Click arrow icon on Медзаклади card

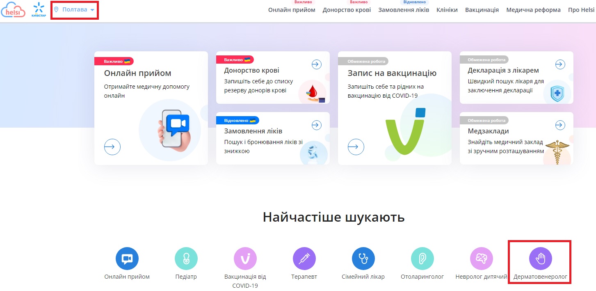pos(560,125)
